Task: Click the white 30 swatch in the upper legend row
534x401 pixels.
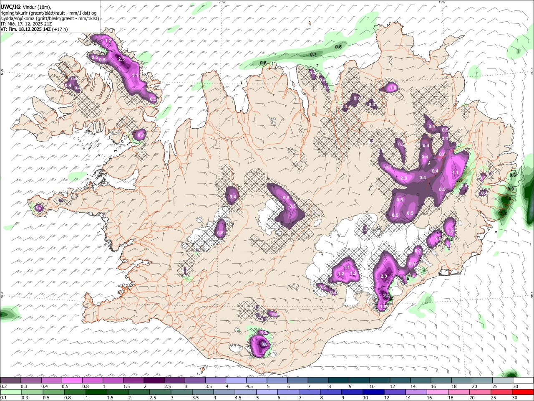Action: [x=523, y=381]
